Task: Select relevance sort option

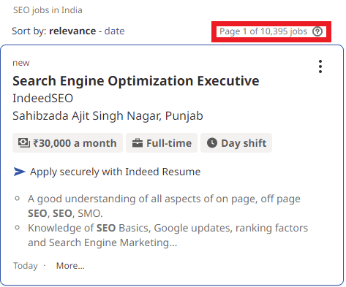Action: (72, 31)
